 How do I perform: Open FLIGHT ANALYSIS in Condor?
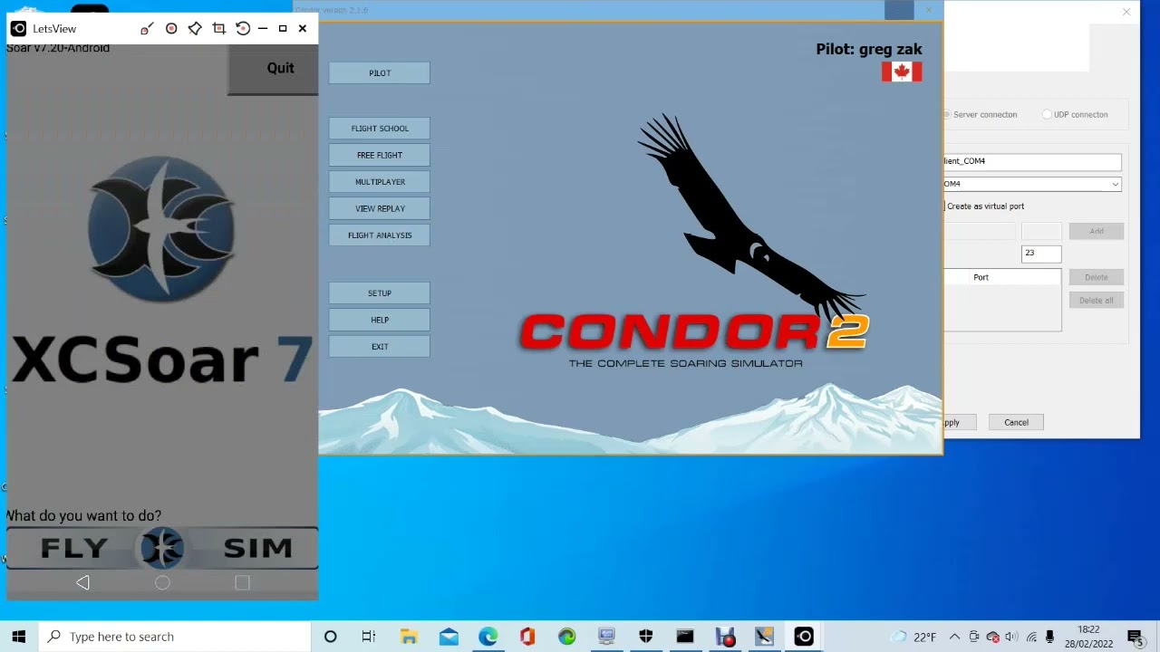click(x=380, y=235)
